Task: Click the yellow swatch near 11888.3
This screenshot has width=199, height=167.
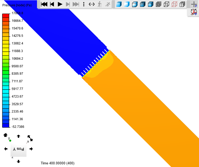Action: (6, 50)
